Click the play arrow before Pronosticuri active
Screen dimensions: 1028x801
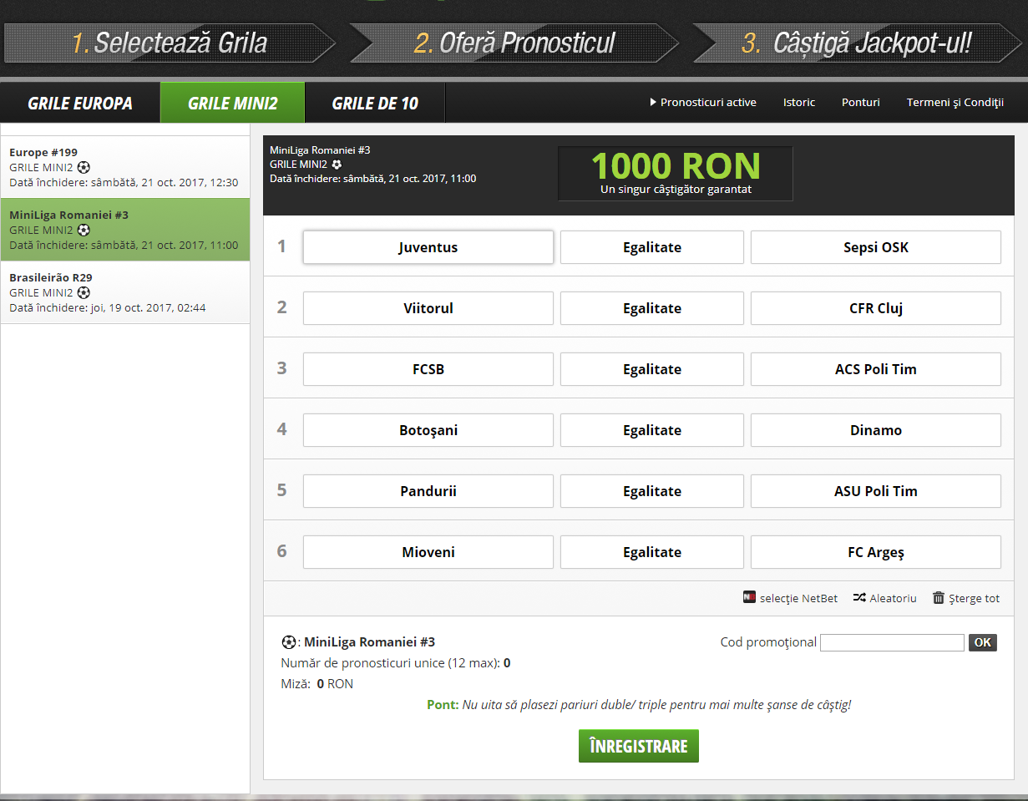coord(653,102)
